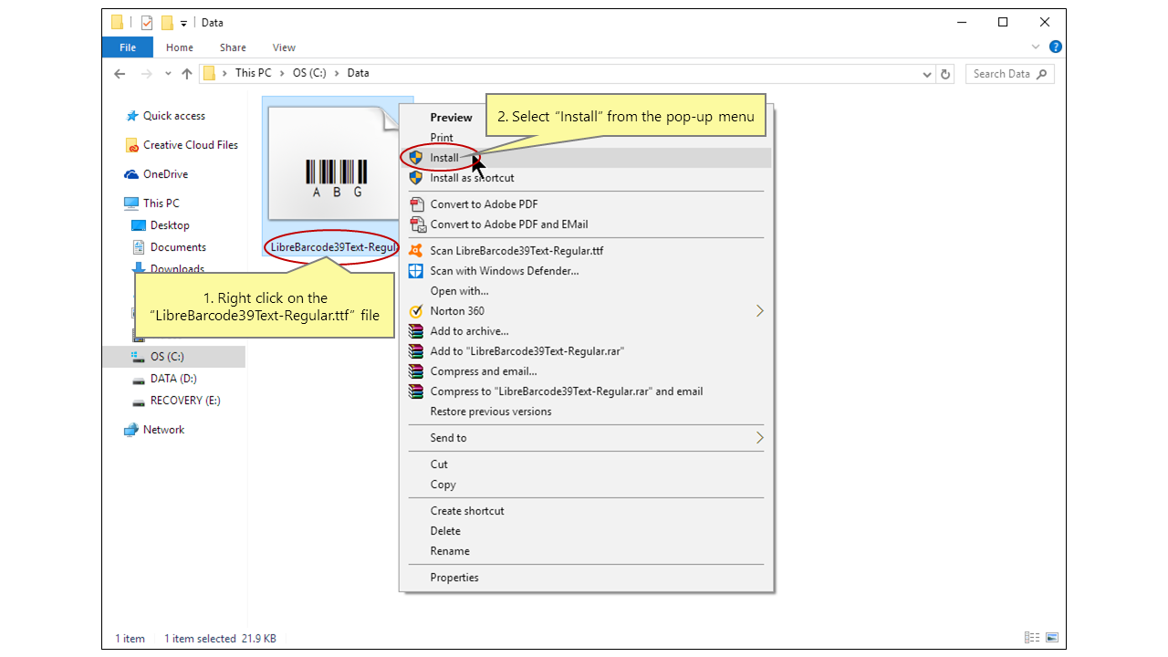
Task: Open the Norton 360 submenu arrow
Action: pyautogui.click(x=759, y=310)
